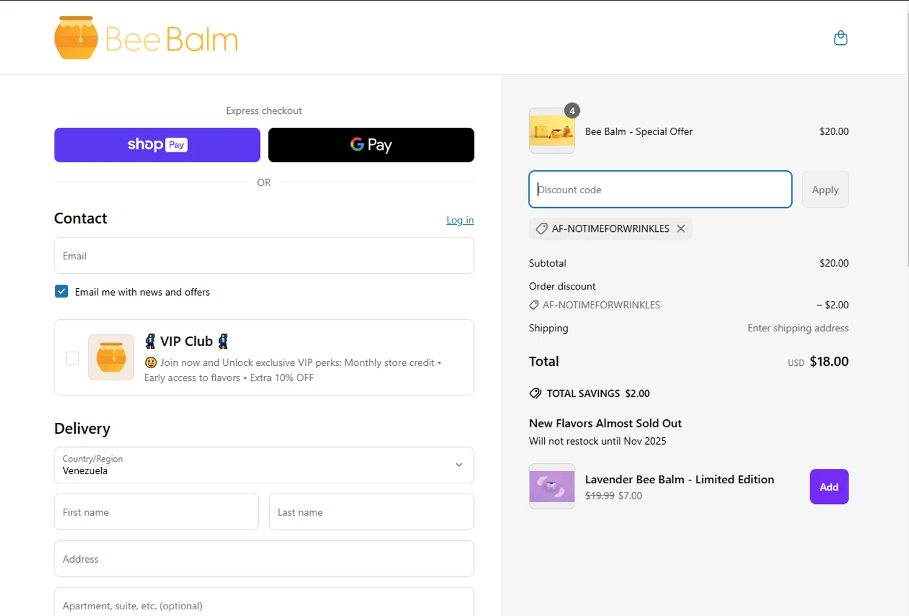Pay with Google Pay express checkout
The height and width of the screenshot is (616, 909).
point(371,145)
